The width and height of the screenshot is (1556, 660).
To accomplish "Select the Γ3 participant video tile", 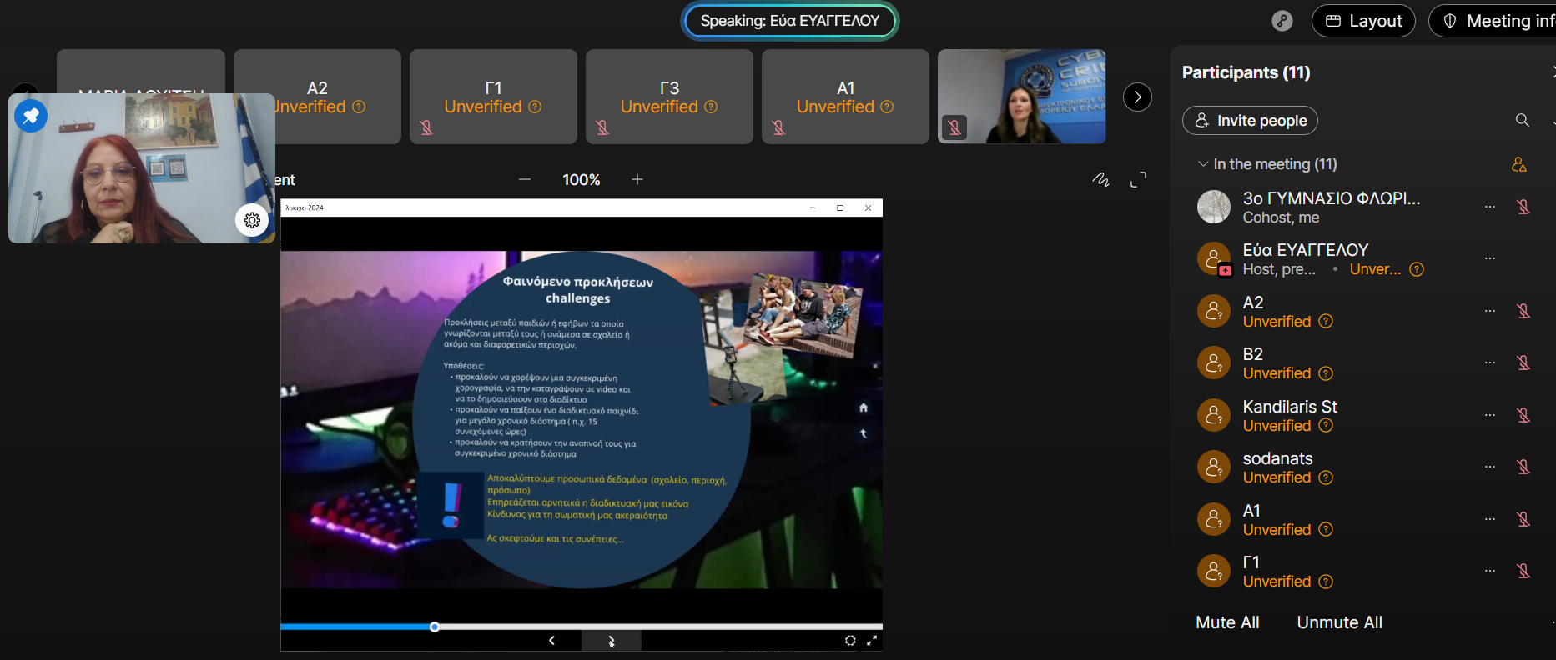I will pyautogui.click(x=669, y=97).
